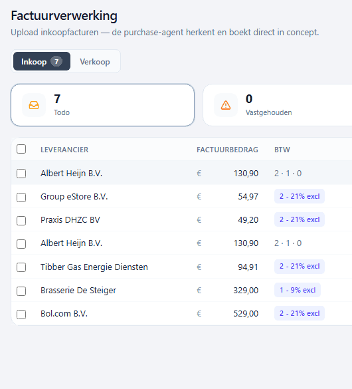Toggle the select-all checkbox in table header
352x389 pixels.
(21, 149)
